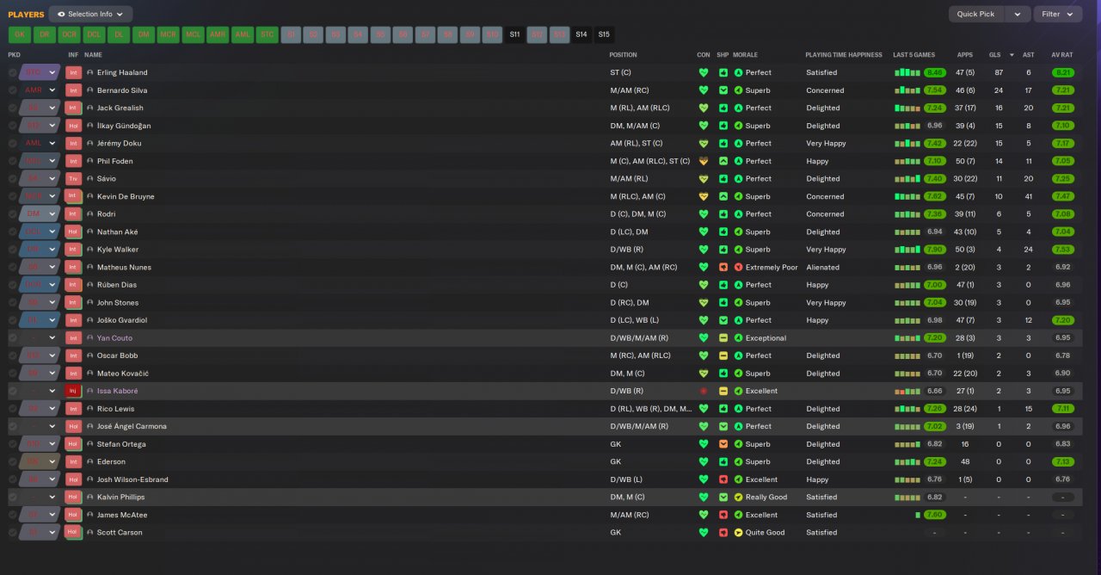Viewport: 1101px width, 575px height.
Task: Toggle the picked circle for Jack Grealish
Action: (x=13, y=108)
